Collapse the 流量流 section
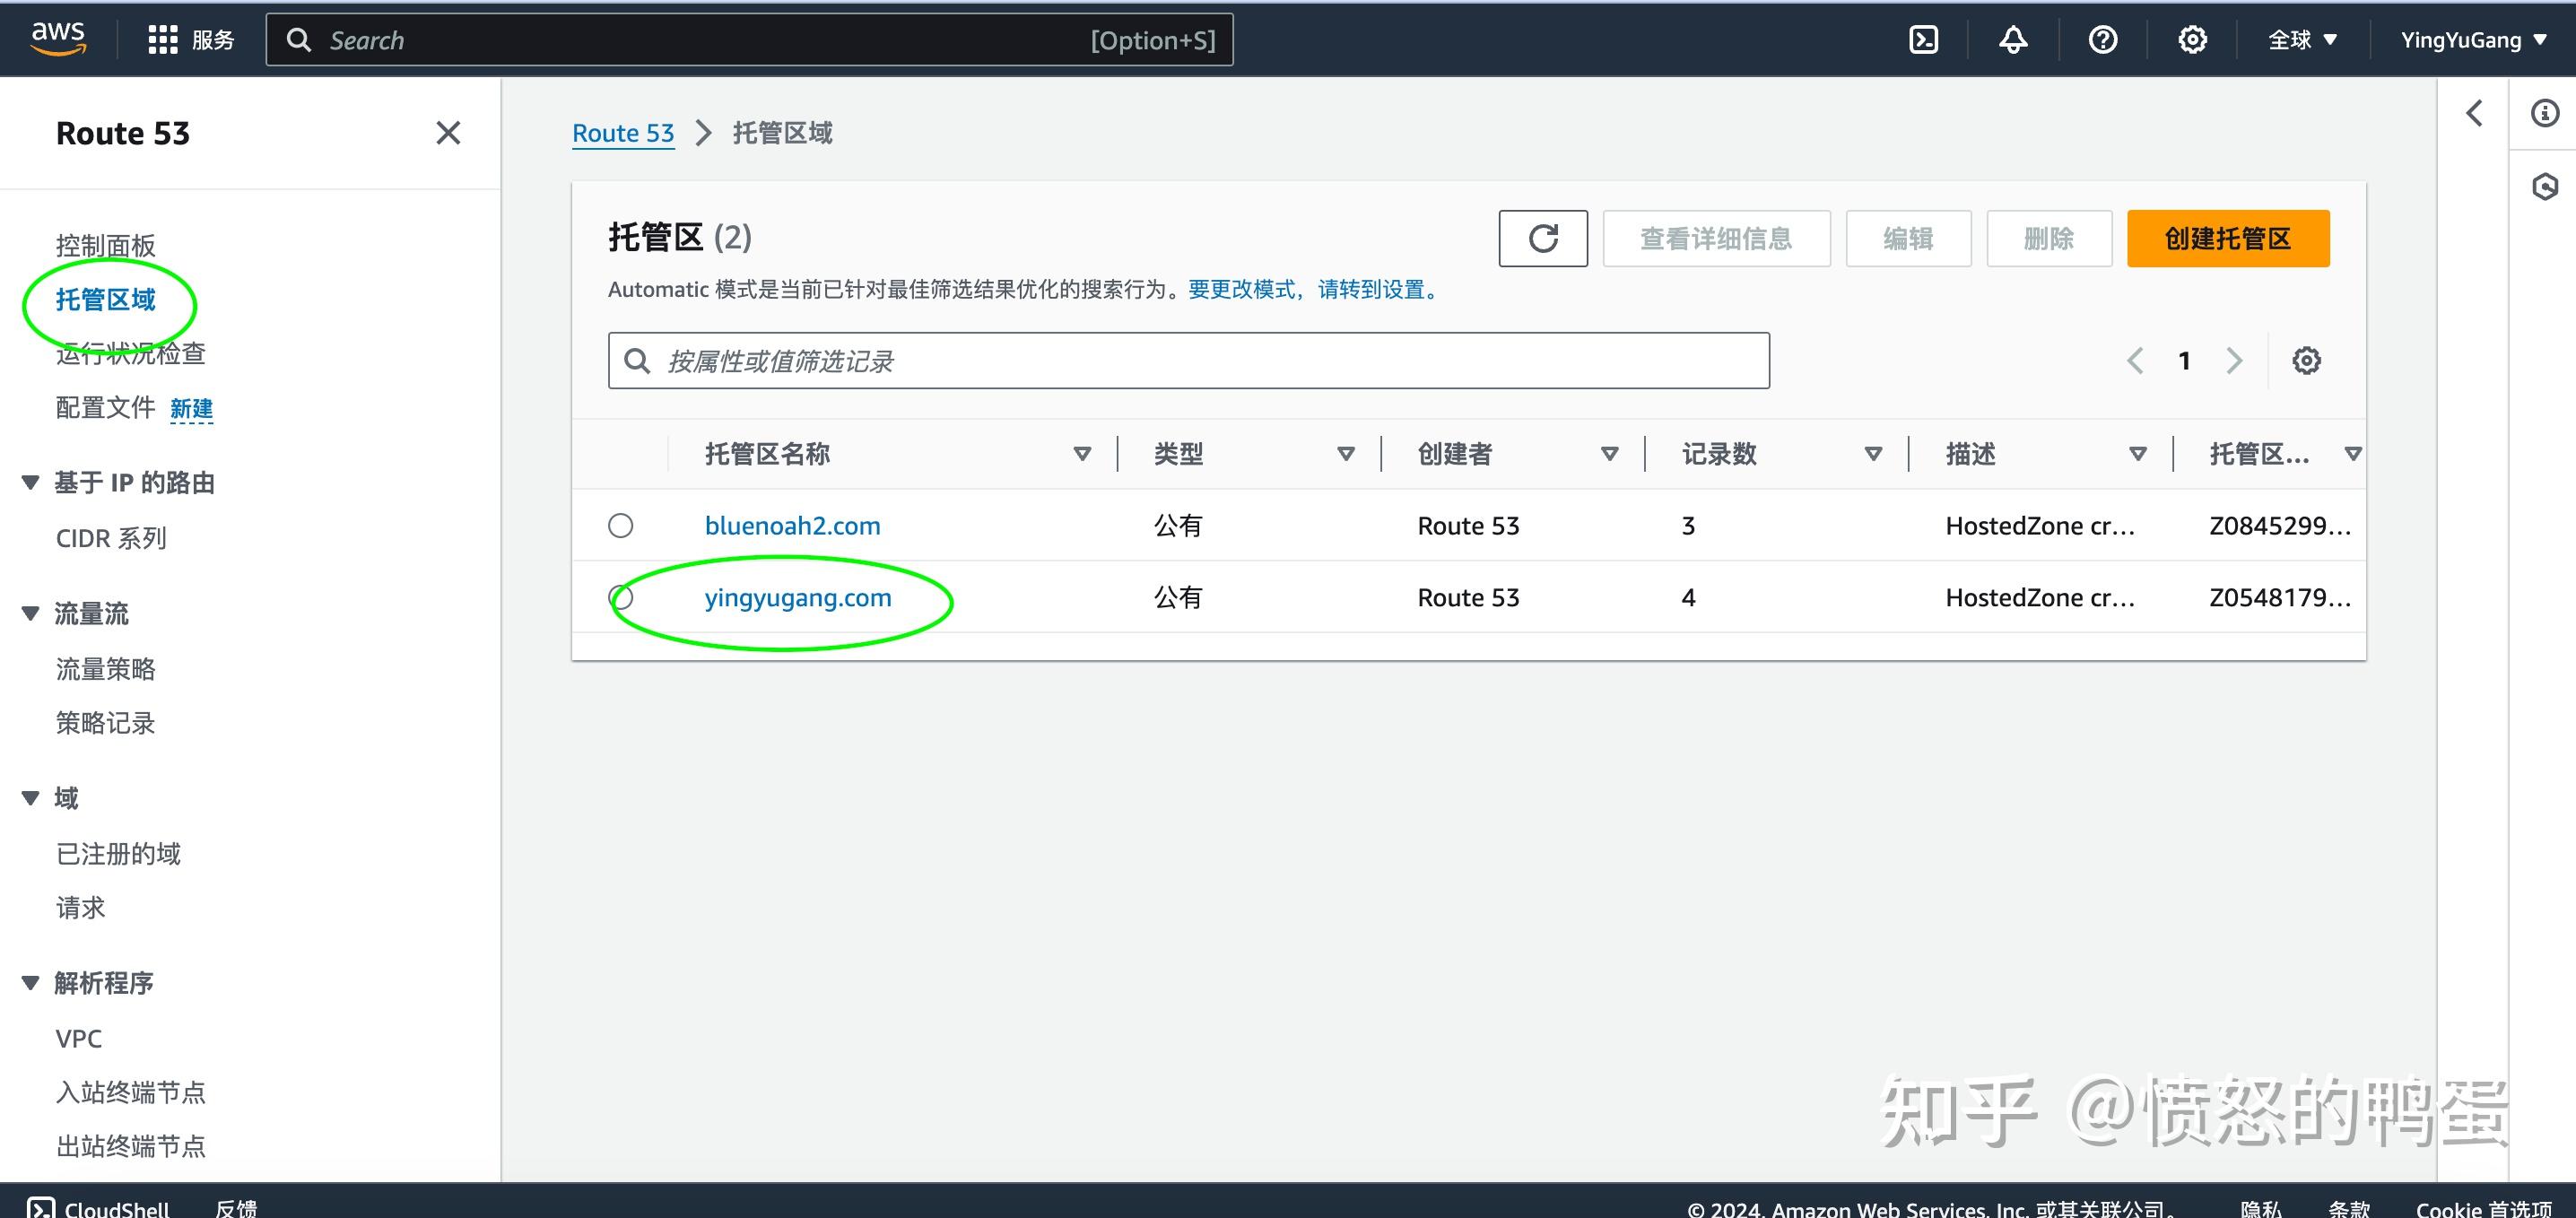Image resolution: width=2576 pixels, height=1218 pixels. (x=30, y=613)
